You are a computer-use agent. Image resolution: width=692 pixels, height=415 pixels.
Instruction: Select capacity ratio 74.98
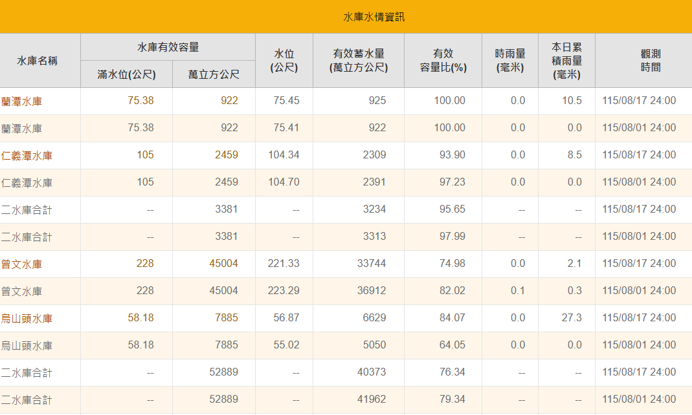tap(452, 264)
